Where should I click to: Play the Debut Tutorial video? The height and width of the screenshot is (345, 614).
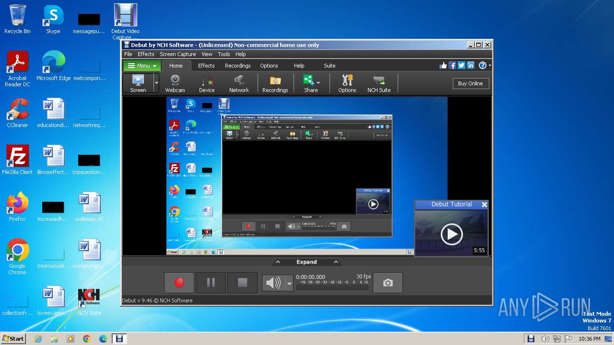pyautogui.click(x=451, y=234)
